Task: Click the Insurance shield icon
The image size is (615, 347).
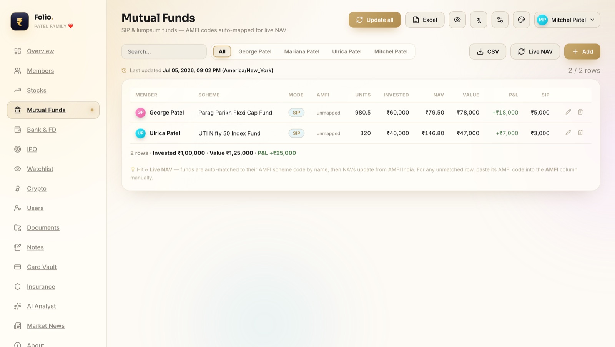Action: click(18, 286)
